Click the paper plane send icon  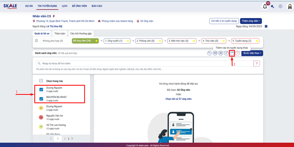point(226,53)
